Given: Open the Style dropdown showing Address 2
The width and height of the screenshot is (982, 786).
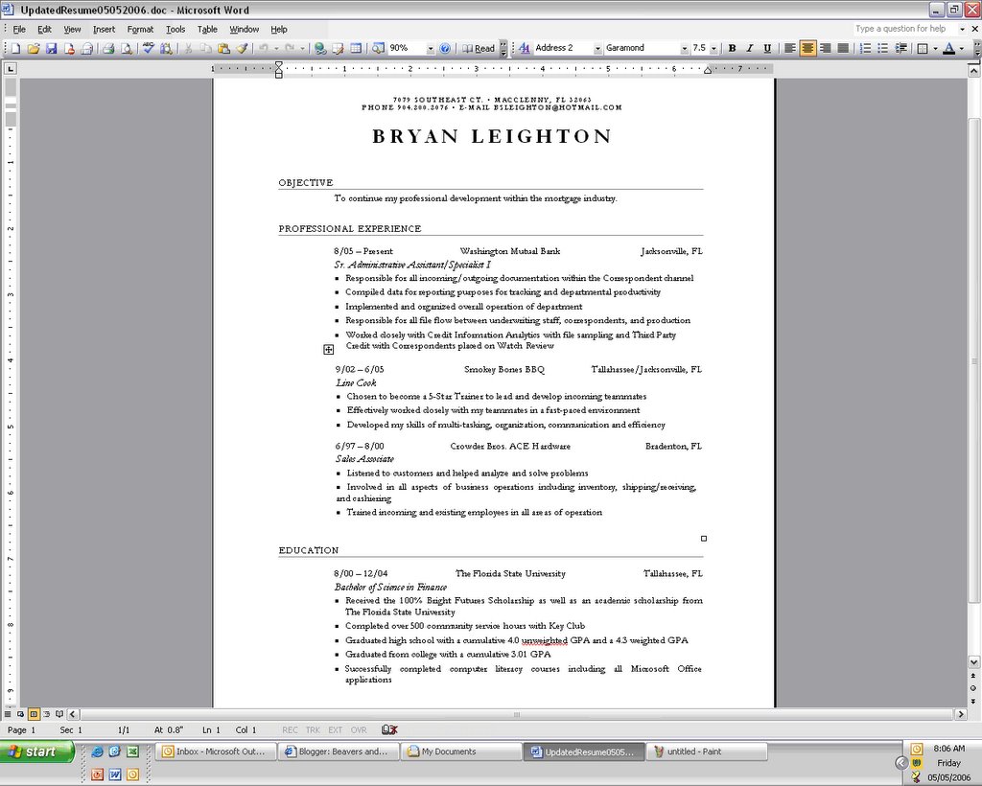Looking at the screenshot, I should 597,48.
